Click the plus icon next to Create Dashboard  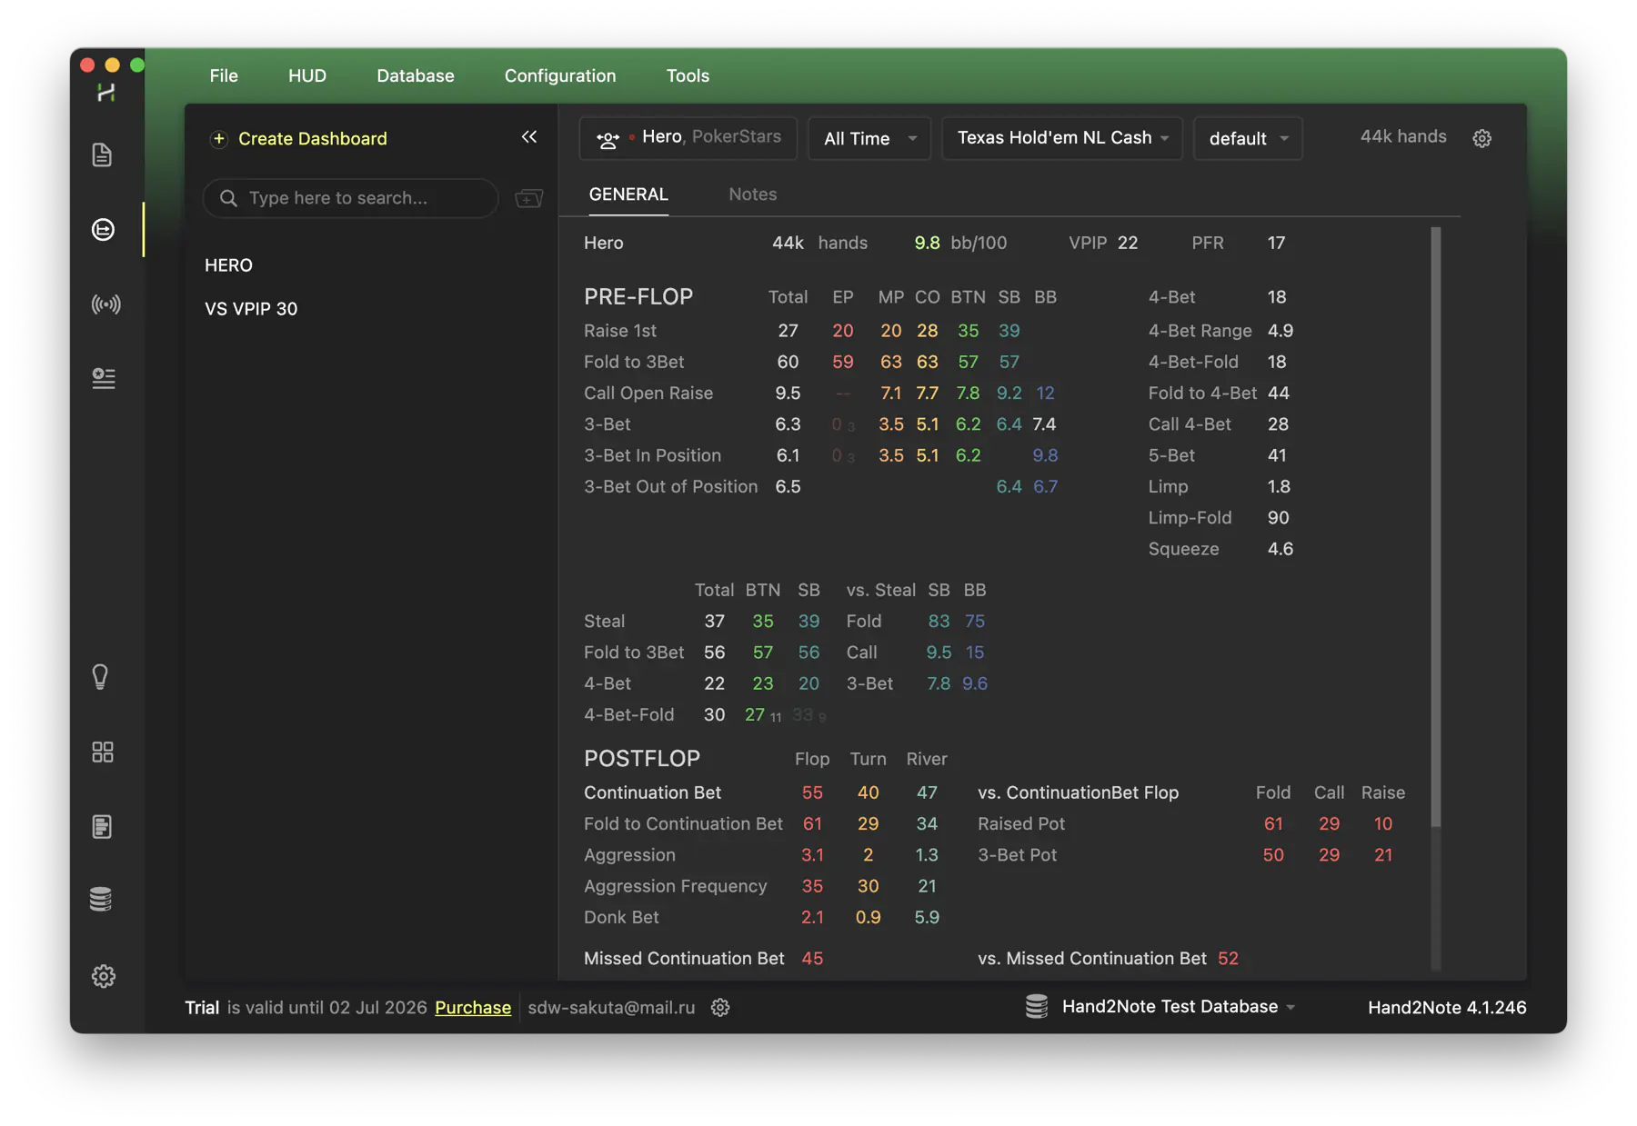(218, 139)
